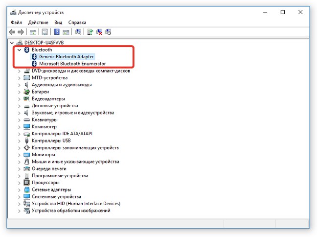
Task: Expand MTD-устройства category
Action: pos(19,78)
